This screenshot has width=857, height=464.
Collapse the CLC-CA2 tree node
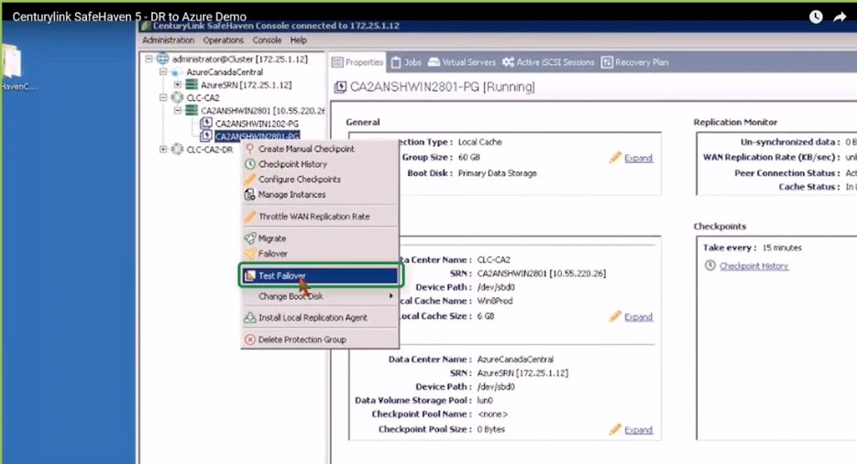tap(163, 97)
